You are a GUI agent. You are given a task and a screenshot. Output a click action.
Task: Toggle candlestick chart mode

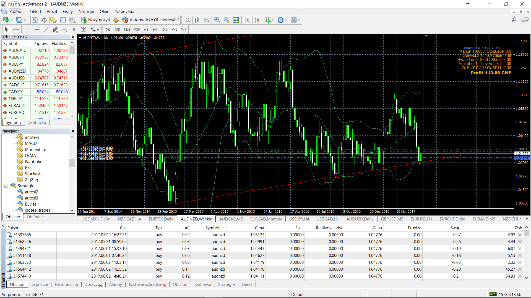click(197, 20)
